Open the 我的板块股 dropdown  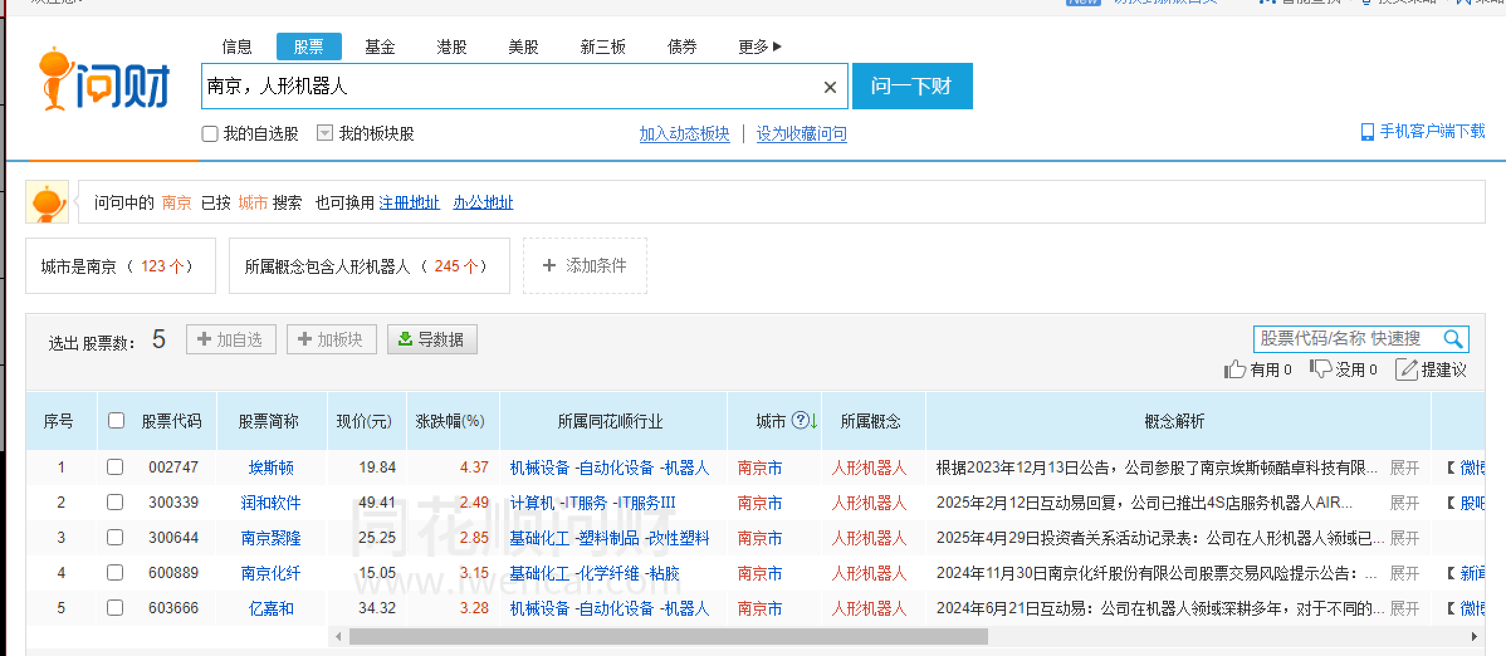point(324,133)
